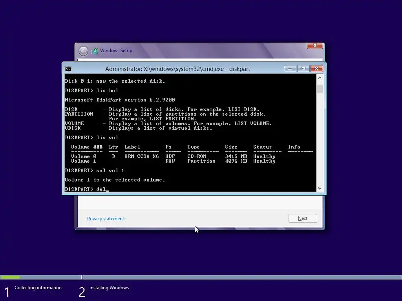Click the Windows Setup title icon
The image size is (402, 301).
pos(95,51)
